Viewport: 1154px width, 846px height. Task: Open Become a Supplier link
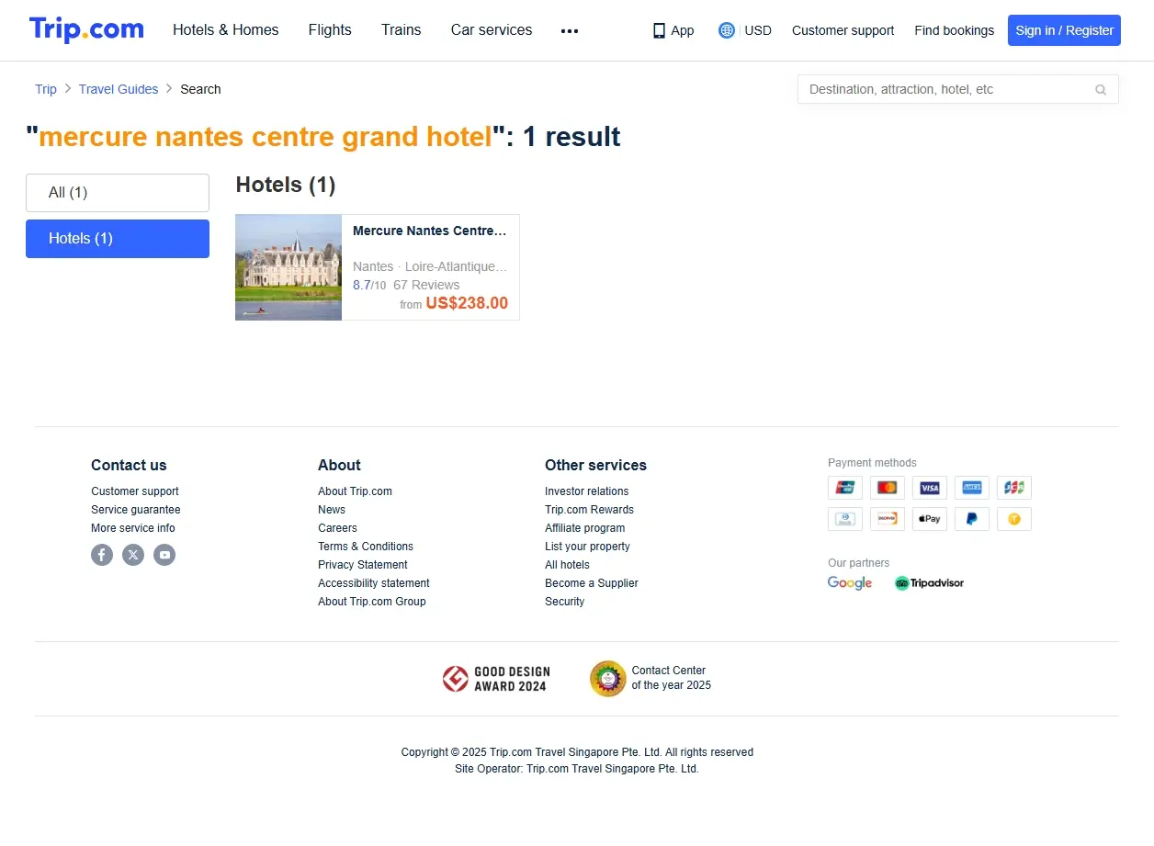pos(592,583)
